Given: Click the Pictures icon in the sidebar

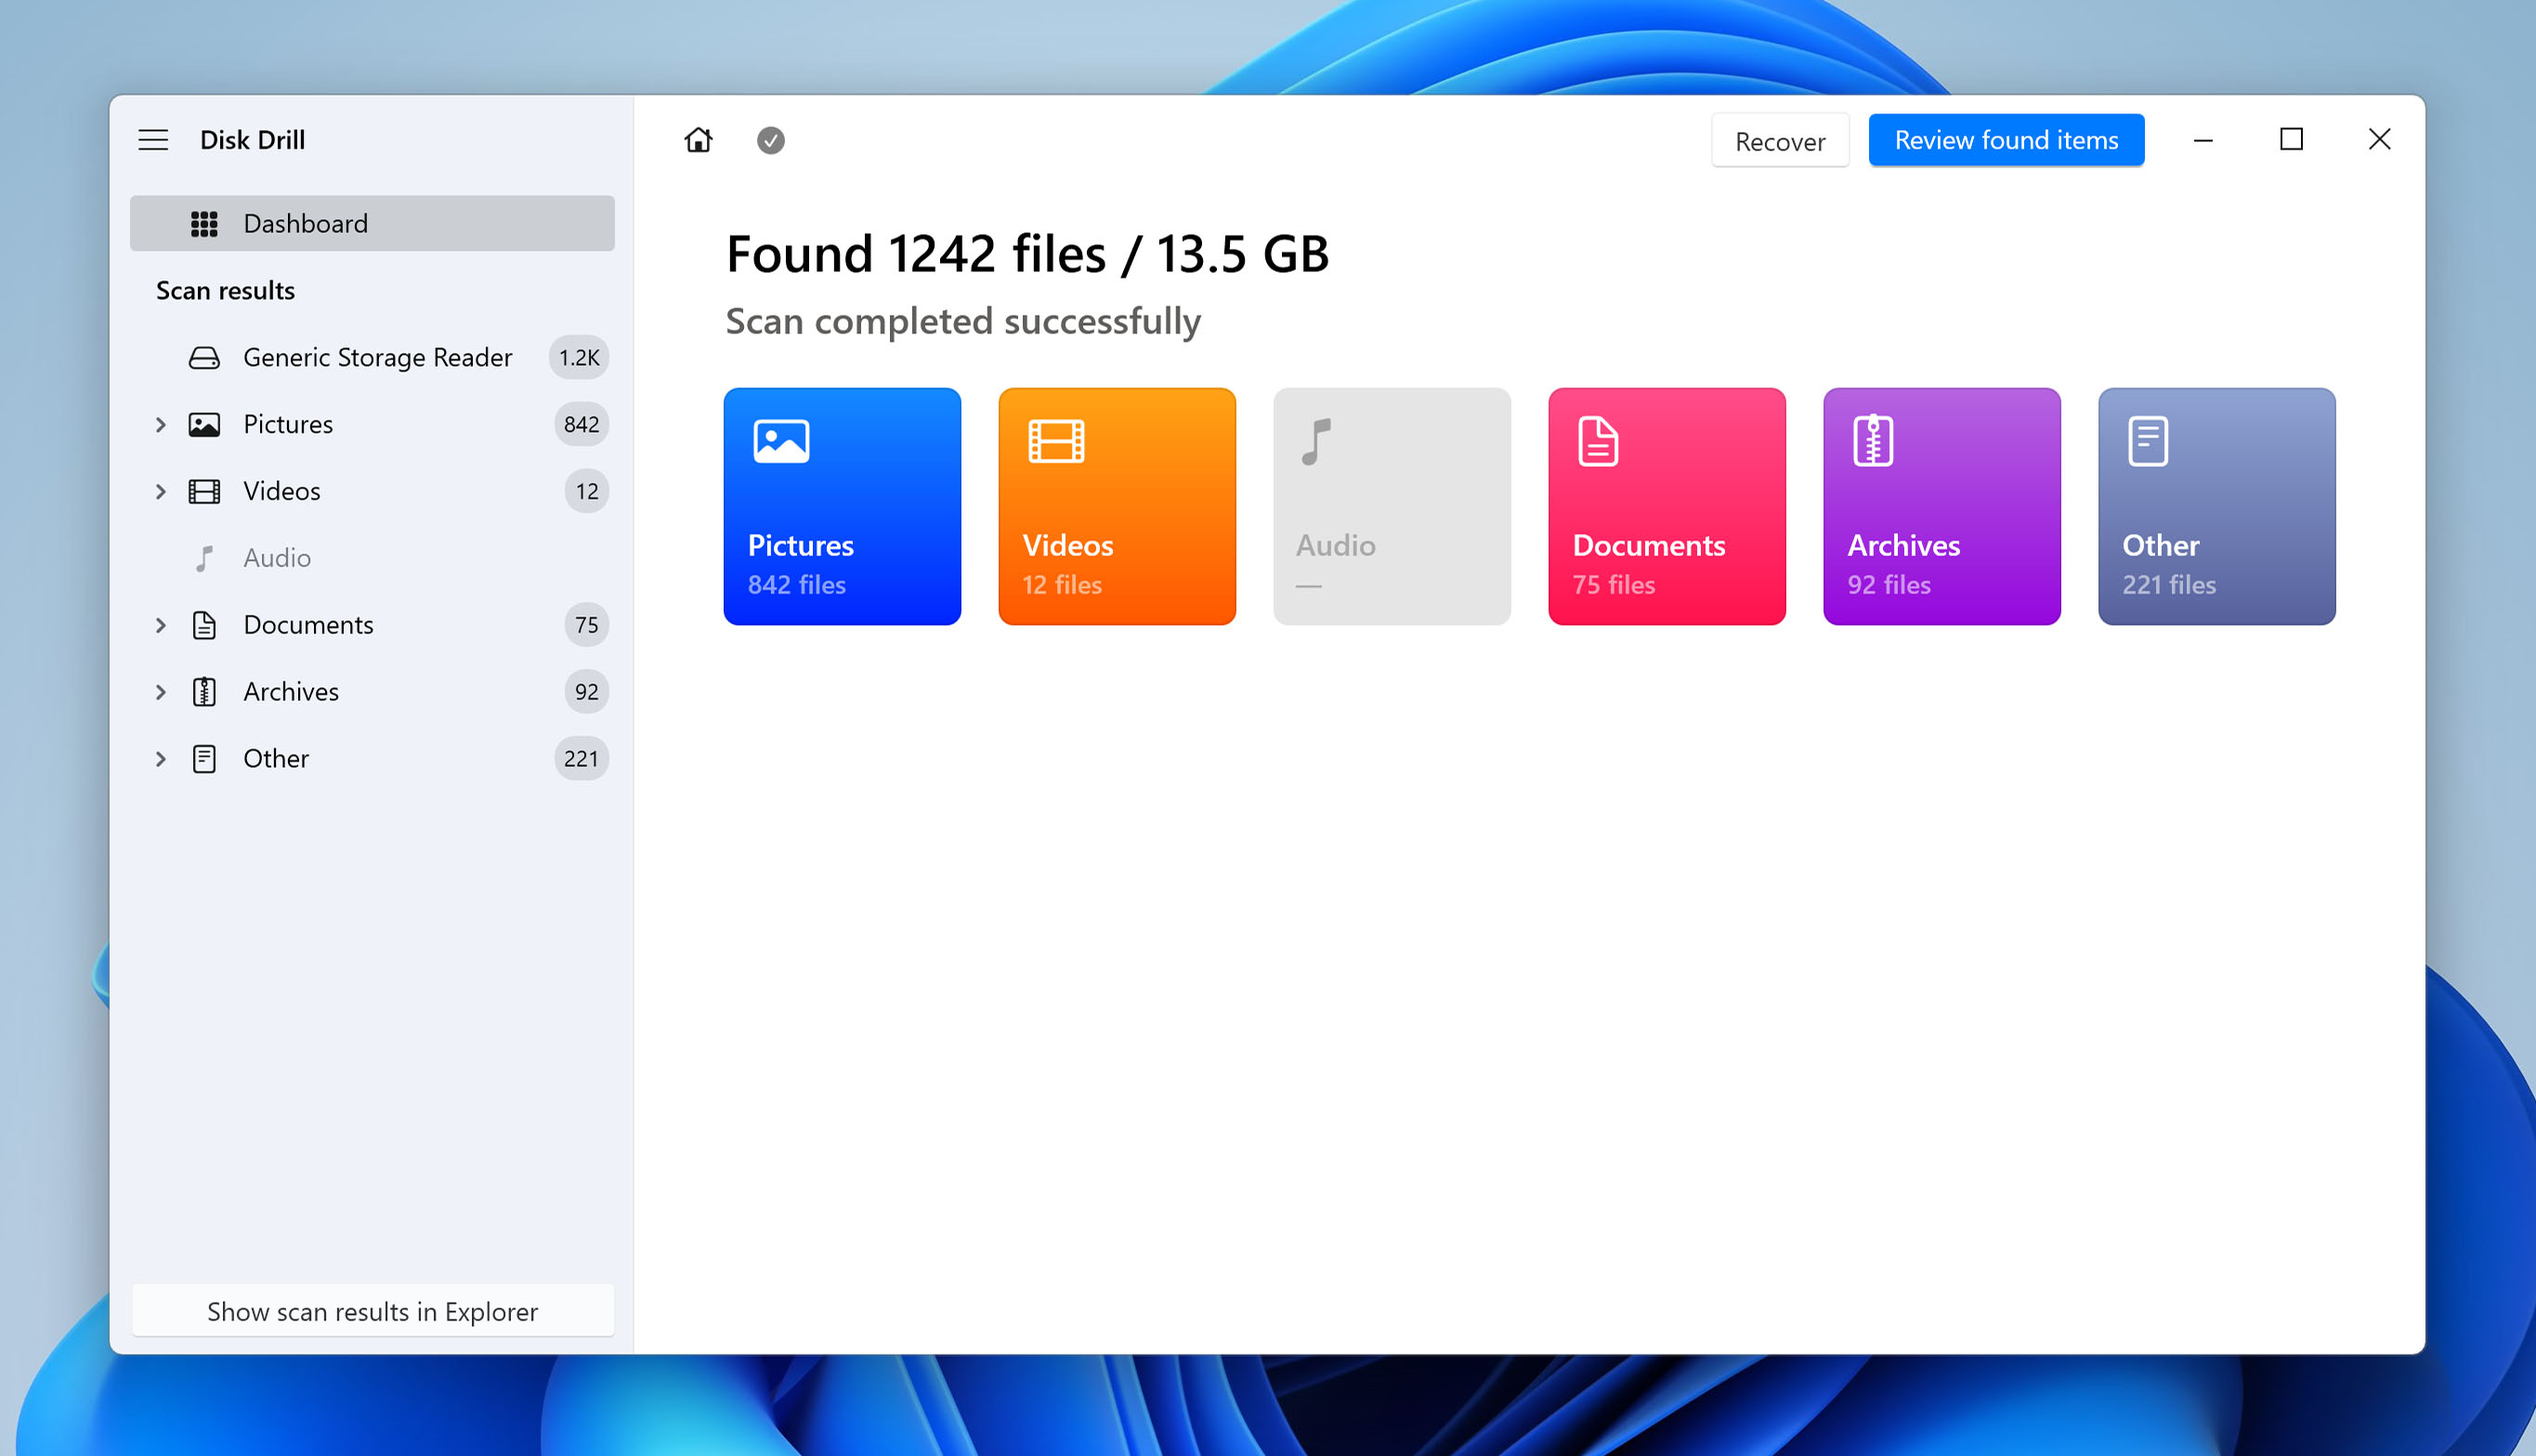Looking at the screenshot, I should click(x=204, y=425).
